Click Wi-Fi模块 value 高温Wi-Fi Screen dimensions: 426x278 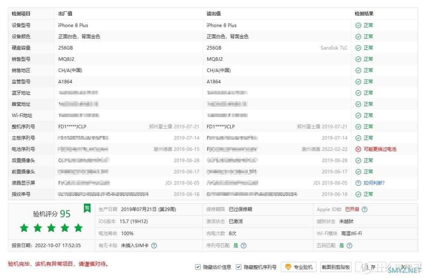pyautogui.click(x=351, y=233)
